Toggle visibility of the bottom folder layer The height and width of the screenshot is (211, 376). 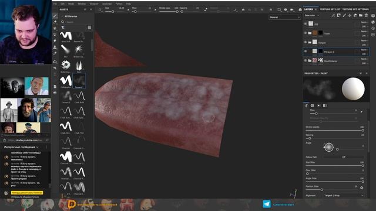305,60
